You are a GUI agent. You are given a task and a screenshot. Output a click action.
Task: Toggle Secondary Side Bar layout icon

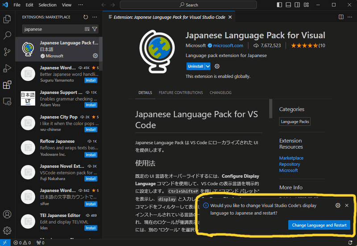(x=297, y=5)
